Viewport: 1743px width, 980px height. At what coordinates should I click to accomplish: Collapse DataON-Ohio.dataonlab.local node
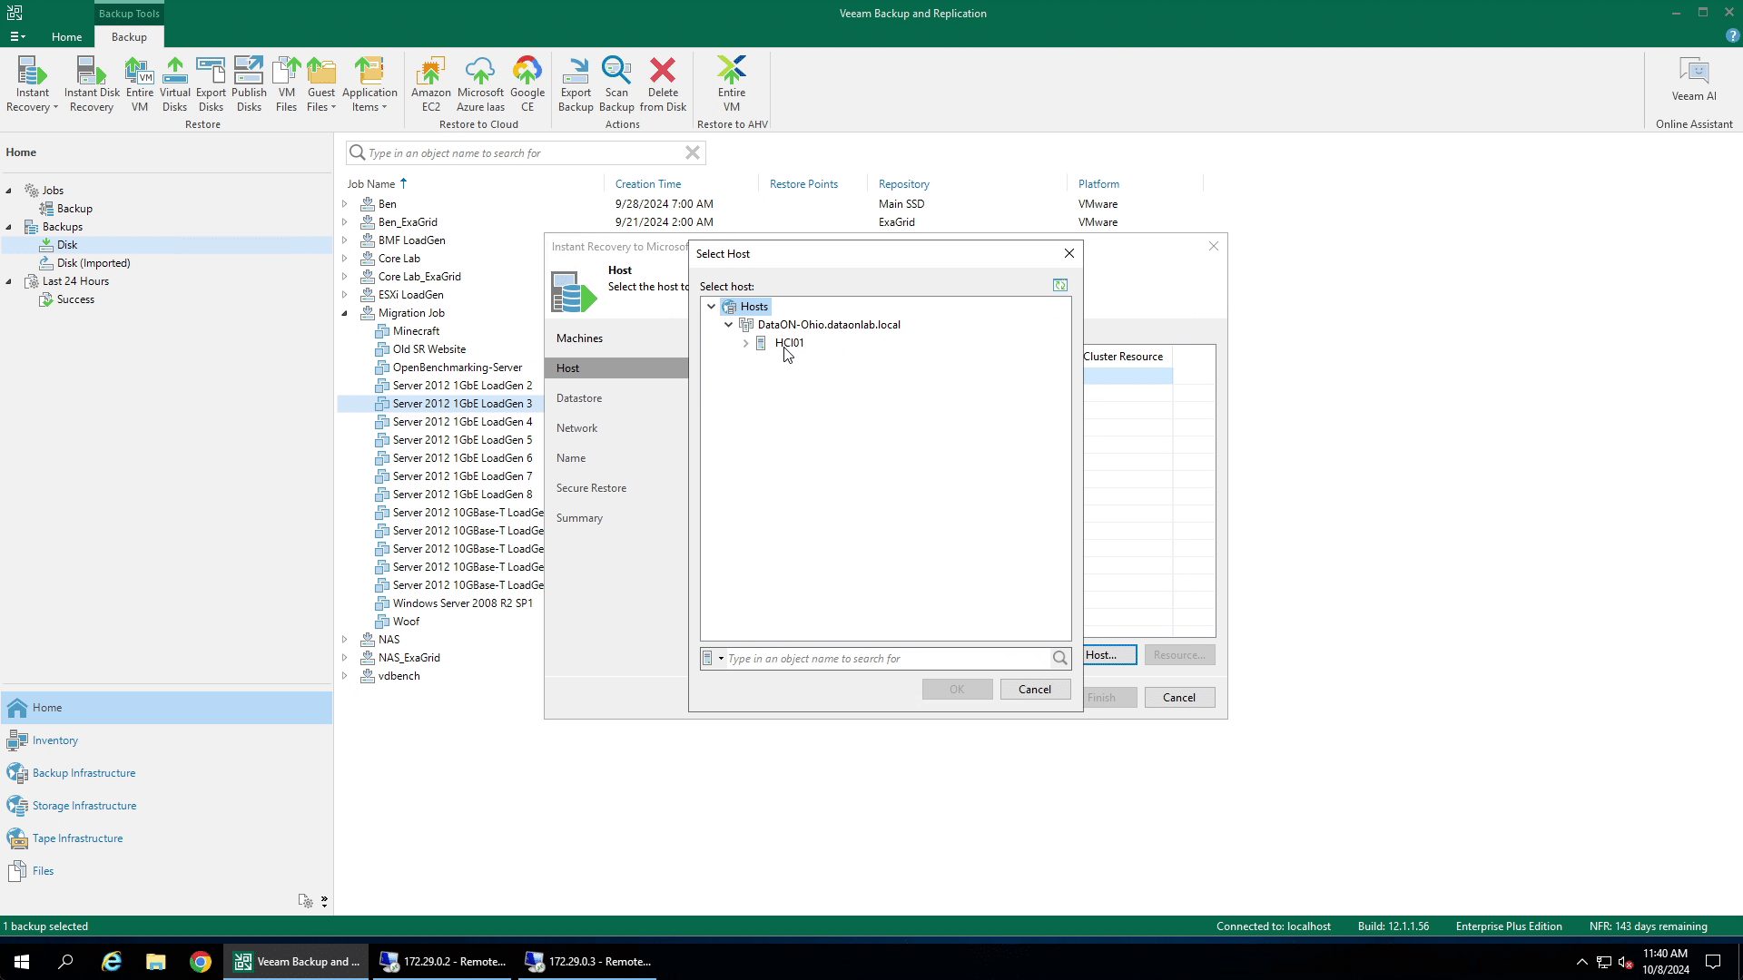(x=728, y=325)
